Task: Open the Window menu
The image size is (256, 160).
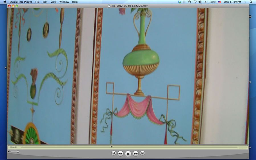Action: [x=64, y=2]
